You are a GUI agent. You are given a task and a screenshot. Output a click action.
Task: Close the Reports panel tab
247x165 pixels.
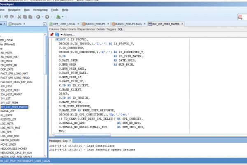[x=24, y=24]
